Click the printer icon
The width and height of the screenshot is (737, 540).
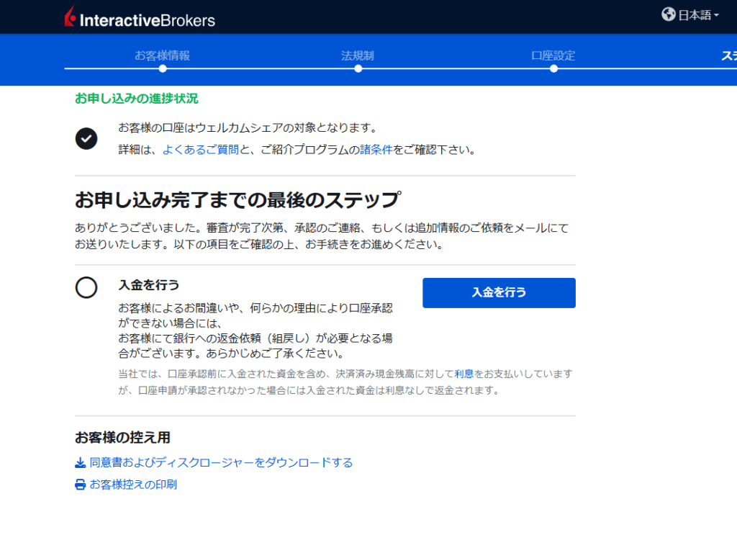pos(81,485)
